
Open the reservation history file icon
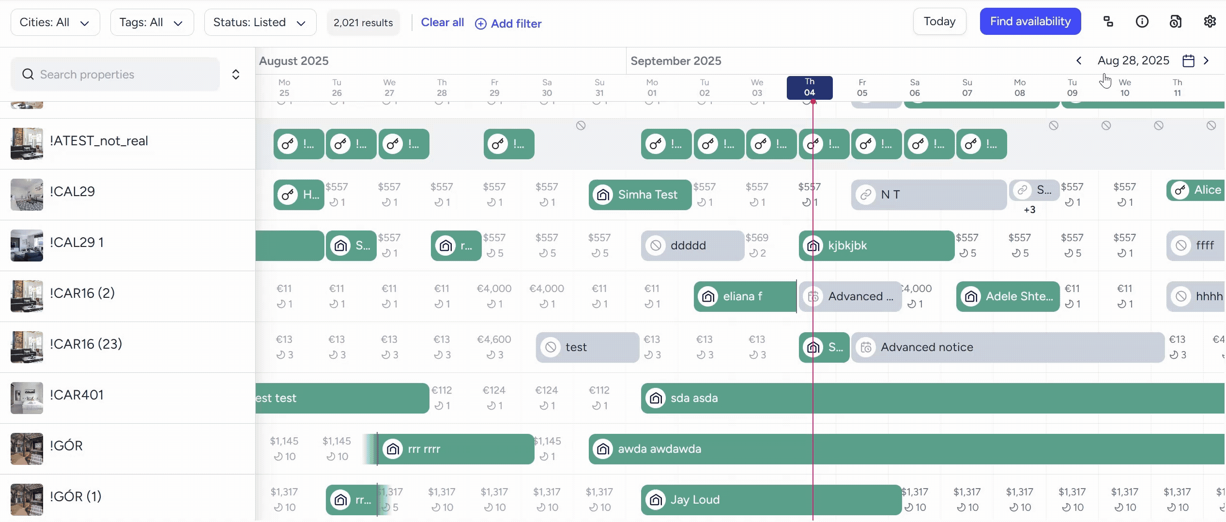point(1176,21)
